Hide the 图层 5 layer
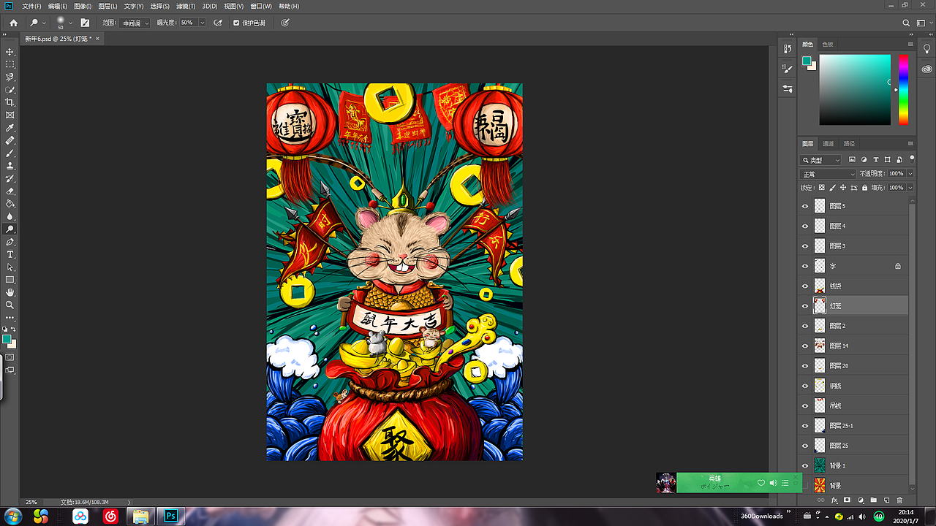The image size is (936, 526). point(805,206)
